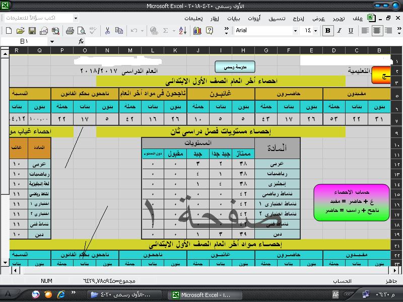Open the تنسيق (Format) menu
This screenshot has height=302, width=403.
290,18
